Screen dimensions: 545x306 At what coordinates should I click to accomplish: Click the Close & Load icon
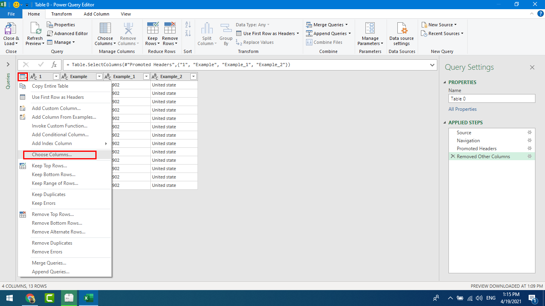[x=11, y=29]
